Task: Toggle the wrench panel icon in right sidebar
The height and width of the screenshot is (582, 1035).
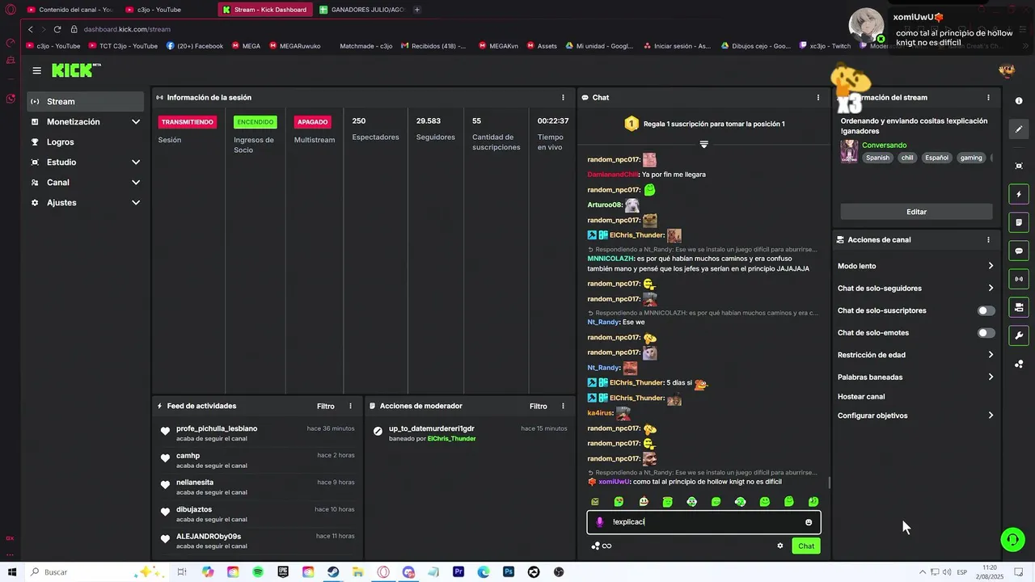Action: tap(1019, 335)
